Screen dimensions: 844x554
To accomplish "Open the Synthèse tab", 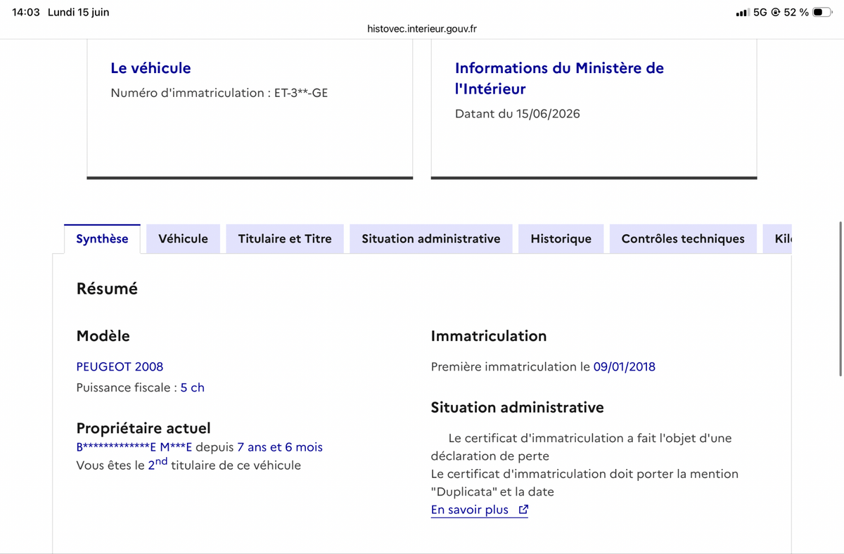I will 102,239.
